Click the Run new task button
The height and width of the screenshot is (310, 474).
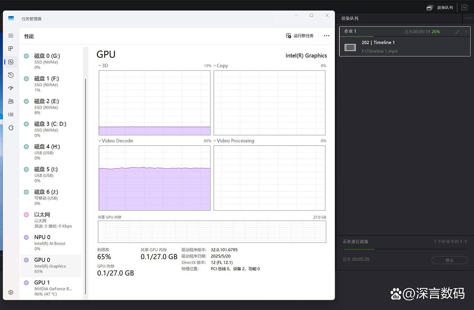point(300,36)
